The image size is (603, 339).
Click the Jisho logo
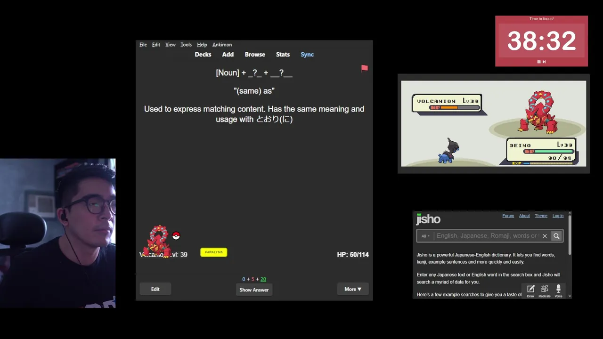click(x=428, y=219)
